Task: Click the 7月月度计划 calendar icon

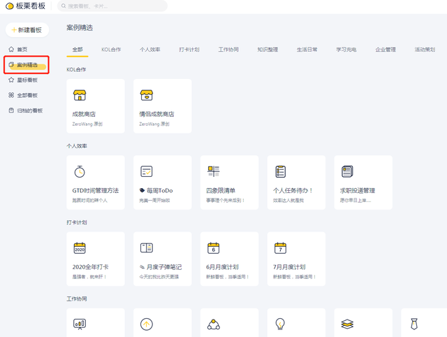Action: (281, 248)
